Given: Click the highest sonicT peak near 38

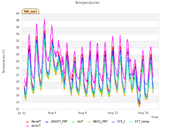Looking at the screenshot, I should tap(45, 19).
